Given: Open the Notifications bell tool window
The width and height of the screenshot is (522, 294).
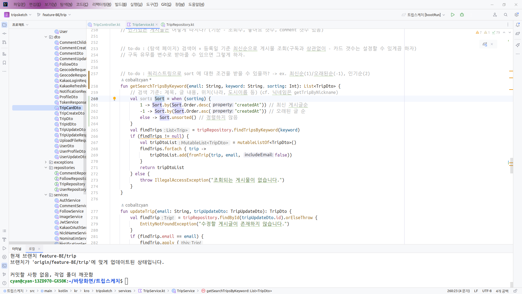Looking at the screenshot, I should [518, 25].
